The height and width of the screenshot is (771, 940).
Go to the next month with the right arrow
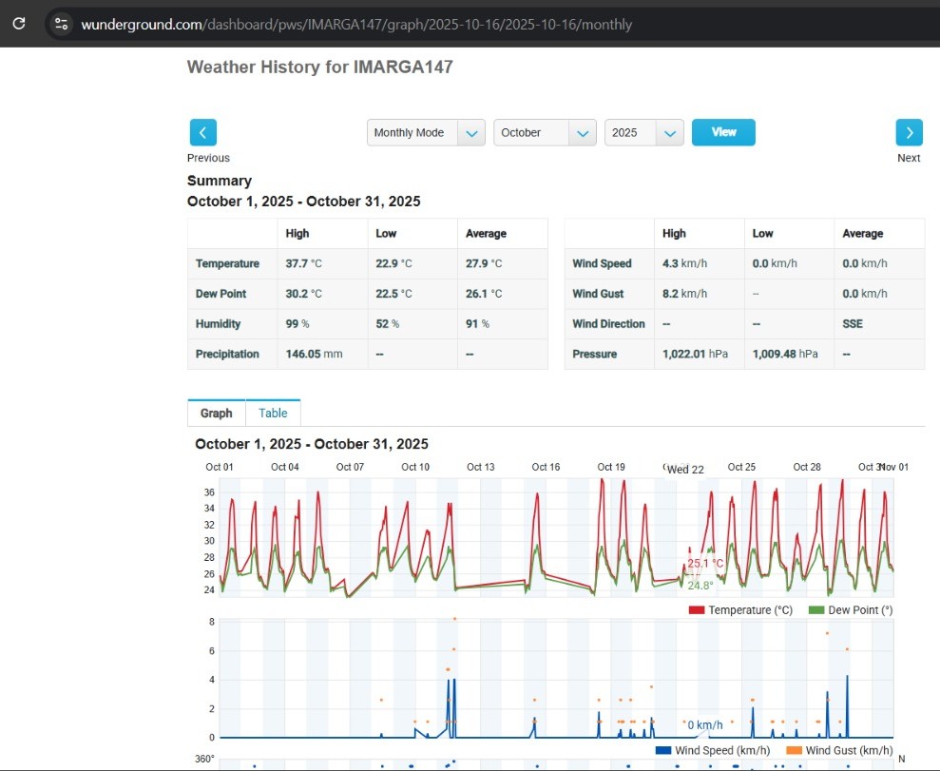coord(909,132)
